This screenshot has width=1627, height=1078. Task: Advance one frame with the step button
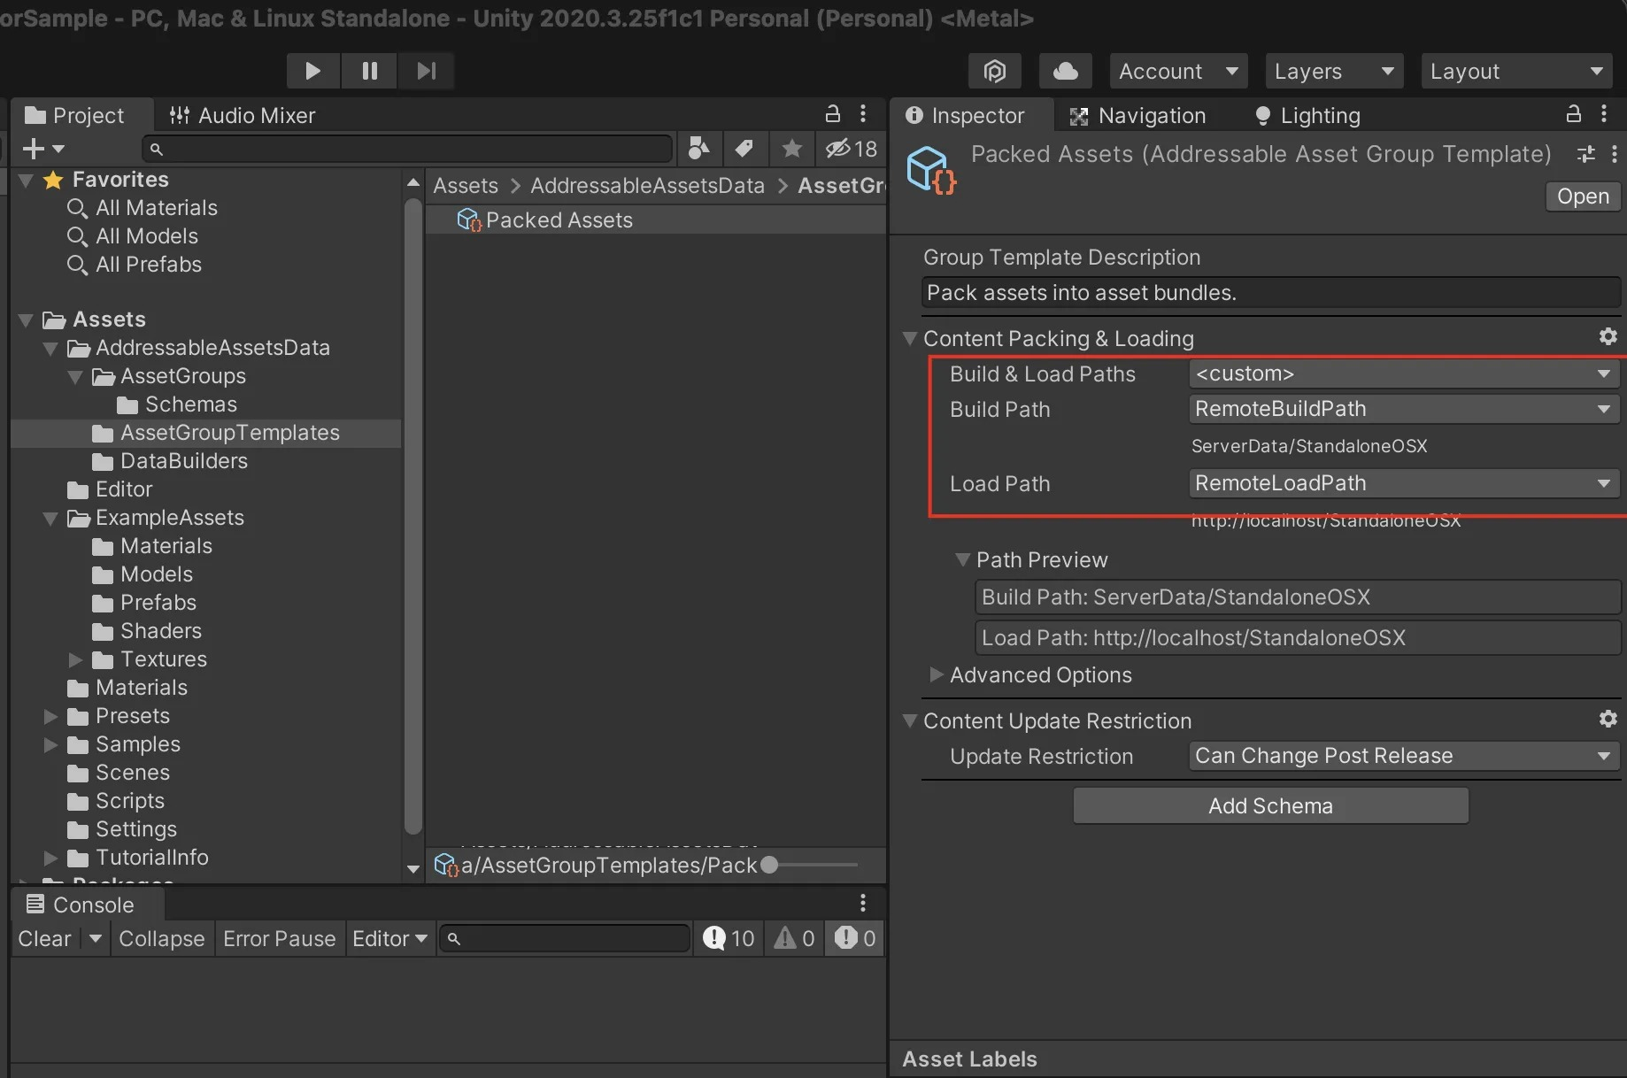(x=427, y=71)
